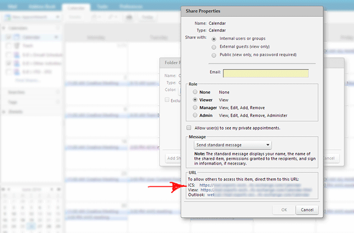Image resolution: width=354 pixels, height=233 pixels.
Task: Open the Send standard message dropdown
Action: tap(233, 145)
